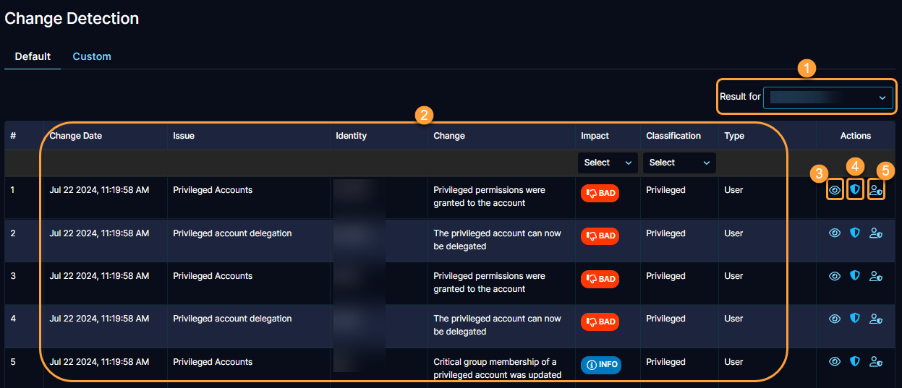This screenshot has width=902, height=388.
Task: Switch to the Custom tab
Action: pos(92,56)
